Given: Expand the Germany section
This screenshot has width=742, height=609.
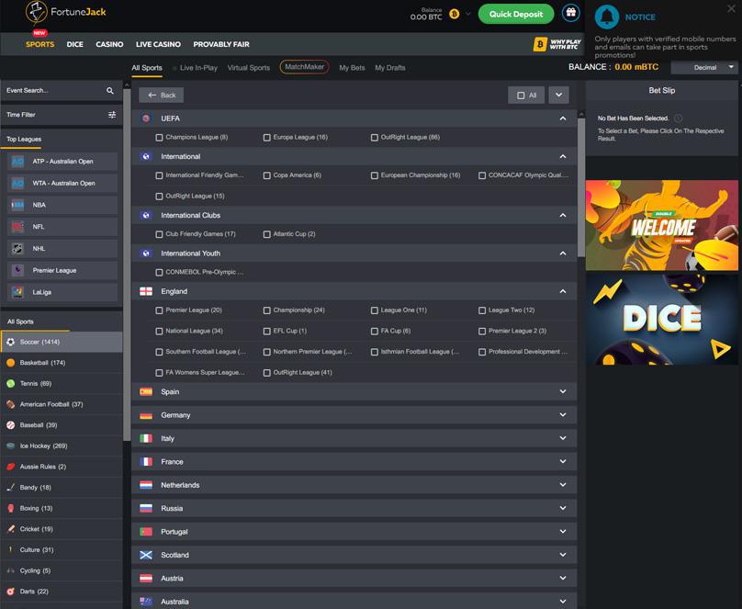Looking at the screenshot, I should 563,414.
